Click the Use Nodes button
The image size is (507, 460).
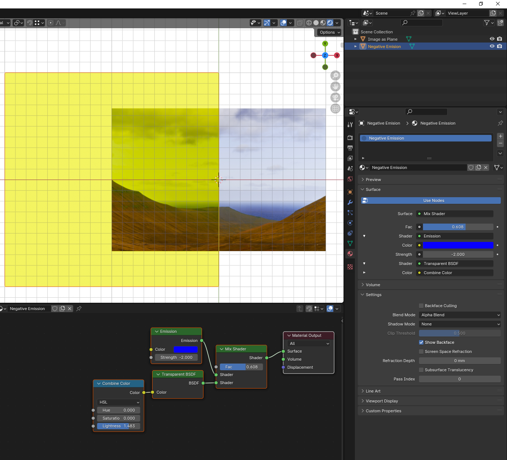[x=431, y=200]
